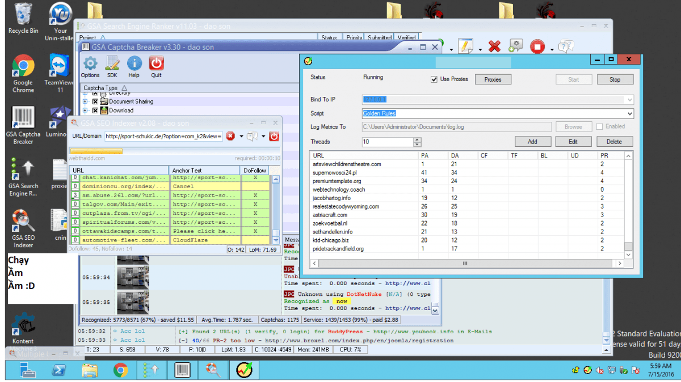The height and width of the screenshot is (382, 681).
Task: Click the help bubble icon in Search Engine Ranker toolbar
Action: click(566, 46)
